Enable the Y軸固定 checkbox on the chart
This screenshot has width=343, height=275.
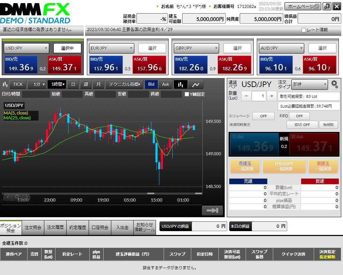[x=187, y=94]
